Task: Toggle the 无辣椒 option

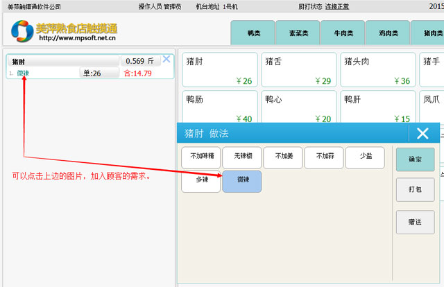Action: (241, 158)
